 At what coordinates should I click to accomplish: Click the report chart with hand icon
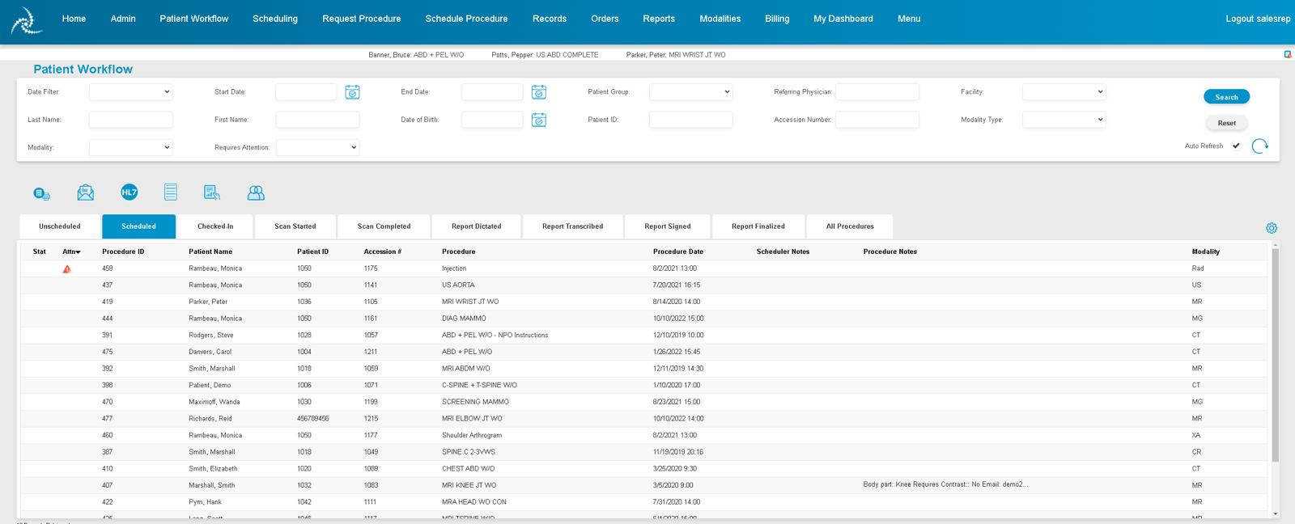pos(212,192)
